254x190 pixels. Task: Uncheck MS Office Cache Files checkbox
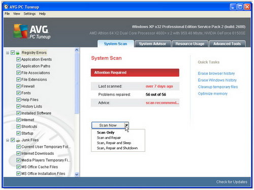[18, 167]
